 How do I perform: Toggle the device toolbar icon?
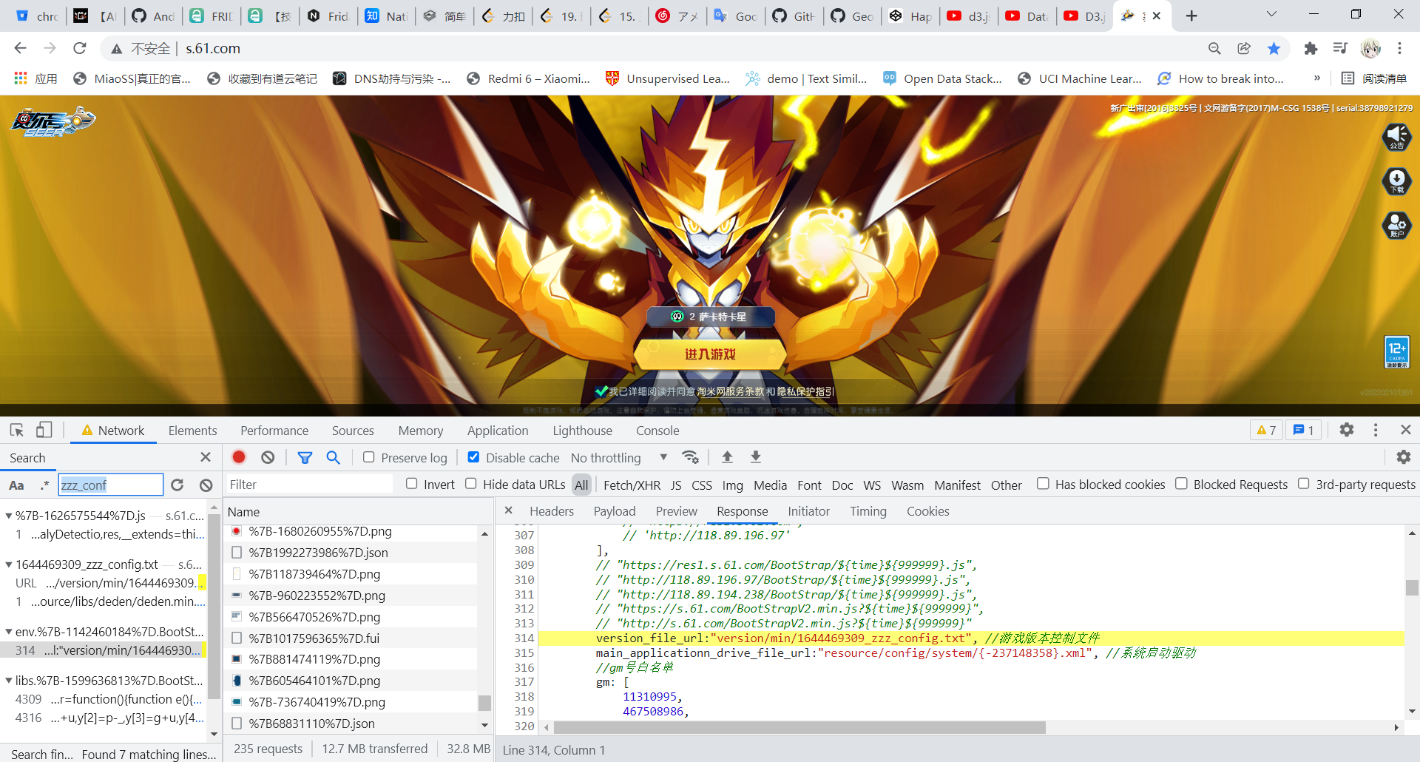44,430
